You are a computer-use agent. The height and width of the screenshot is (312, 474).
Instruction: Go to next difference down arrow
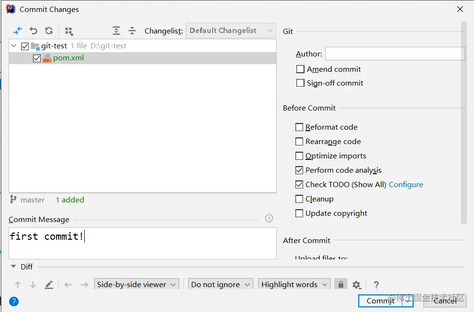pyautogui.click(x=33, y=285)
